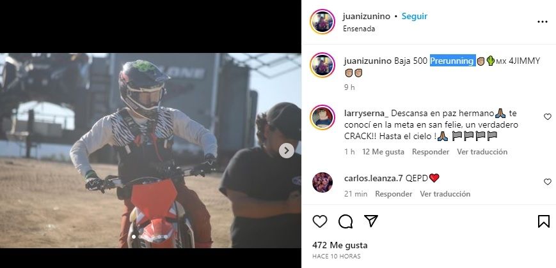Image resolution: width=556 pixels, height=268 pixels.
Task: Share the post via paper plane icon
Action: tap(371, 221)
